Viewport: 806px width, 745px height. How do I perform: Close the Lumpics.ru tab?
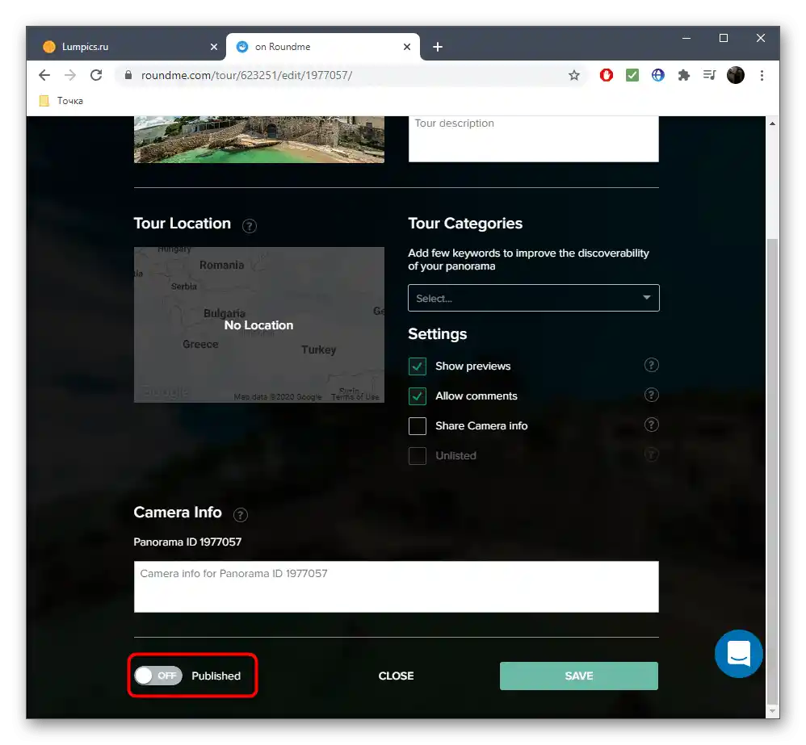214,47
